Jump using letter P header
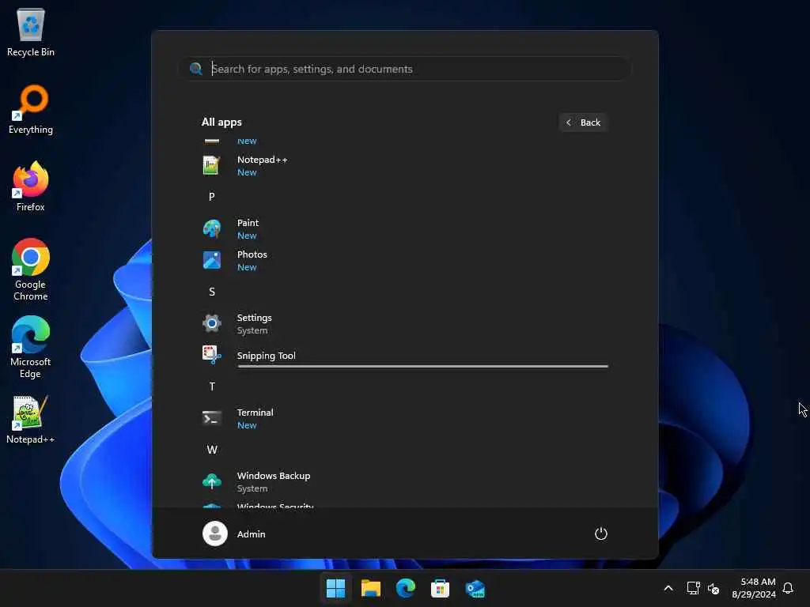The width and height of the screenshot is (810, 607). (212, 197)
